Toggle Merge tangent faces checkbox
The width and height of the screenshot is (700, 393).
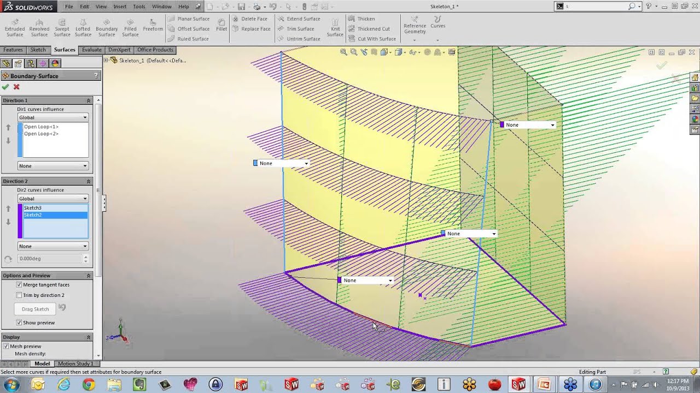[x=19, y=285]
